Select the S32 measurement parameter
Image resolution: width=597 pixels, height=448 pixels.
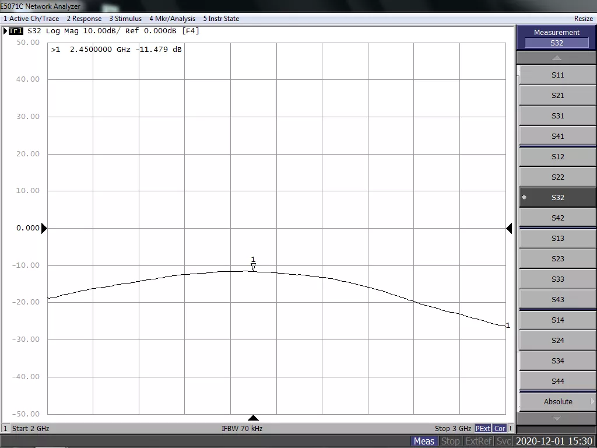coord(557,197)
